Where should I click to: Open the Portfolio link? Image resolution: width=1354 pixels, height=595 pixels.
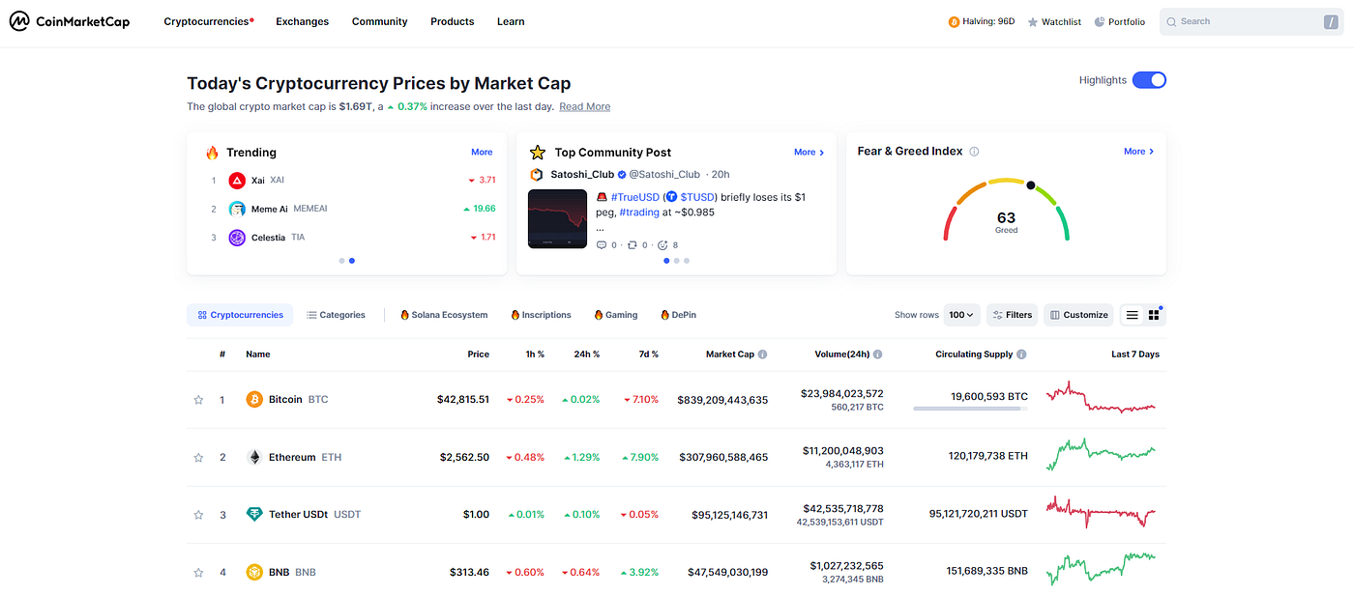tap(1120, 21)
